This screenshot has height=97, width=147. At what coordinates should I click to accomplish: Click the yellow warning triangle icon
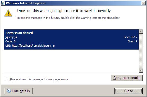click(8, 13)
